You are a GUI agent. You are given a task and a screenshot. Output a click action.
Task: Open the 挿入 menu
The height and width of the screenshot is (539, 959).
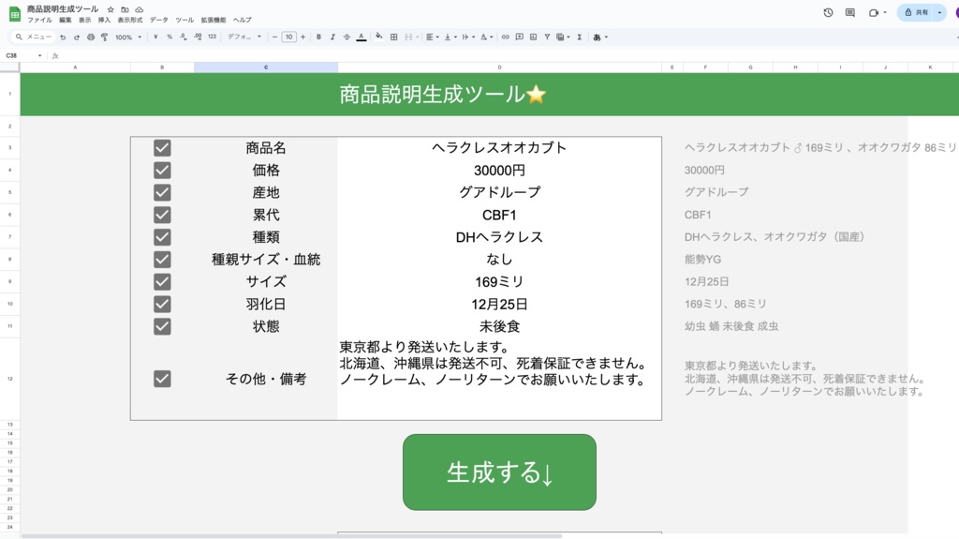point(104,20)
